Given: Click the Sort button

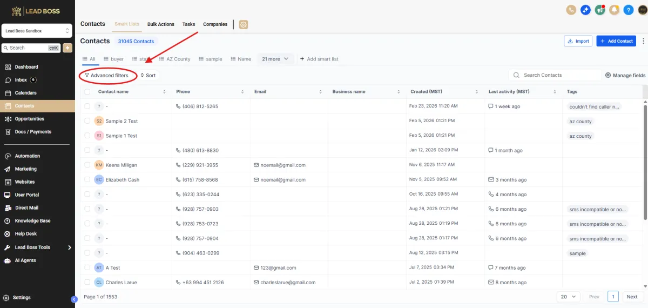Looking at the screenshot, I should 148,76.
